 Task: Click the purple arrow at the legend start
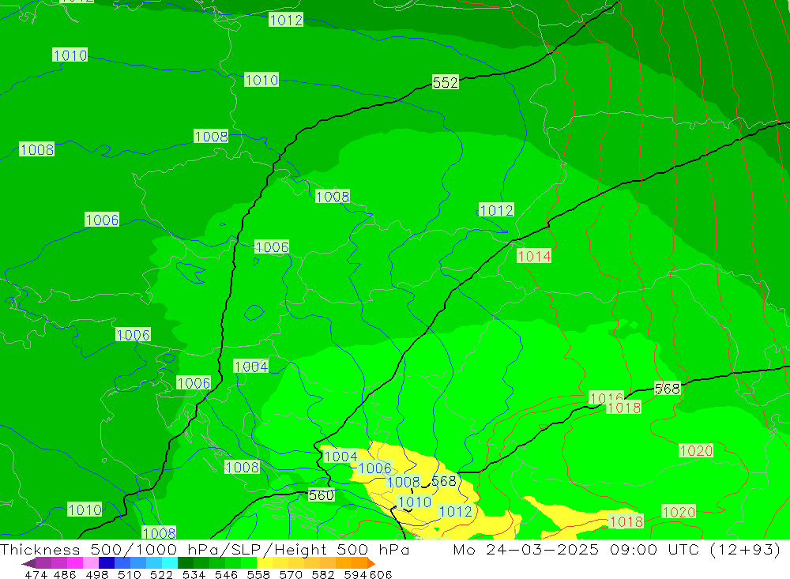[28, 563]
